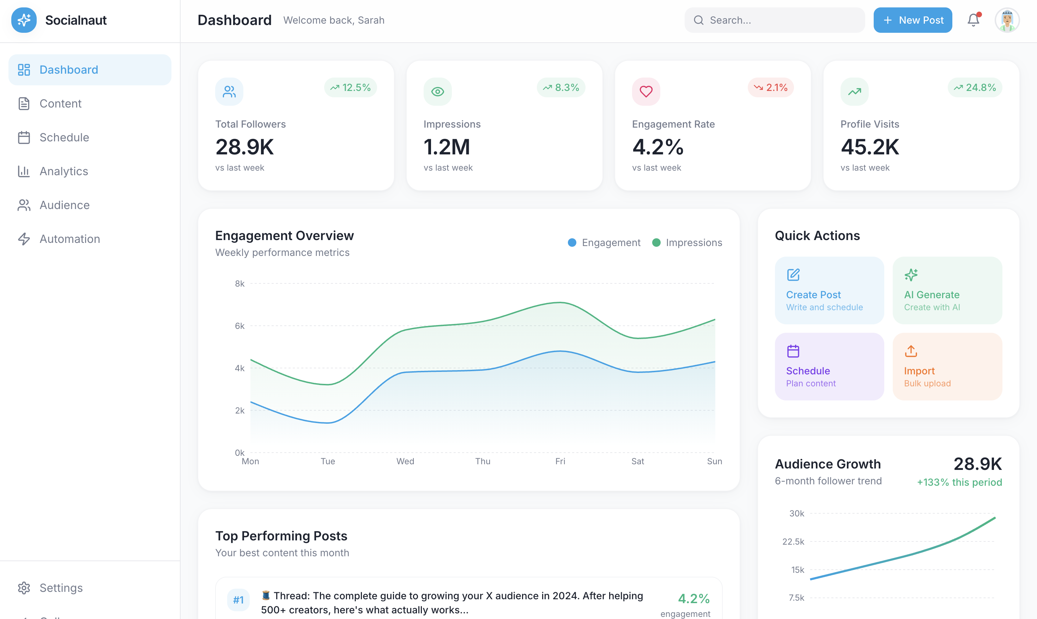Viewport: 1037px width, 619px height.
Task: Open the user avatar profile
Action: (x=1007, y=20)
